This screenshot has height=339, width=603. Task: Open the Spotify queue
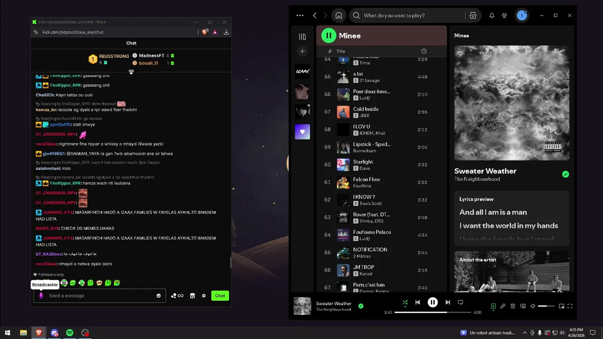513,306
